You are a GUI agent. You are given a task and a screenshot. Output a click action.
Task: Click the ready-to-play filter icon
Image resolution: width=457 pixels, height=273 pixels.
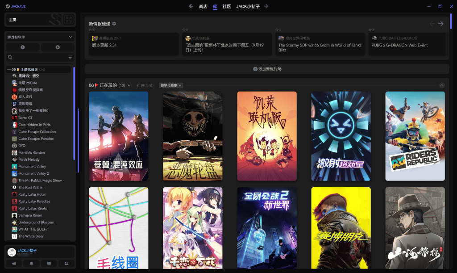coord(58,47)
